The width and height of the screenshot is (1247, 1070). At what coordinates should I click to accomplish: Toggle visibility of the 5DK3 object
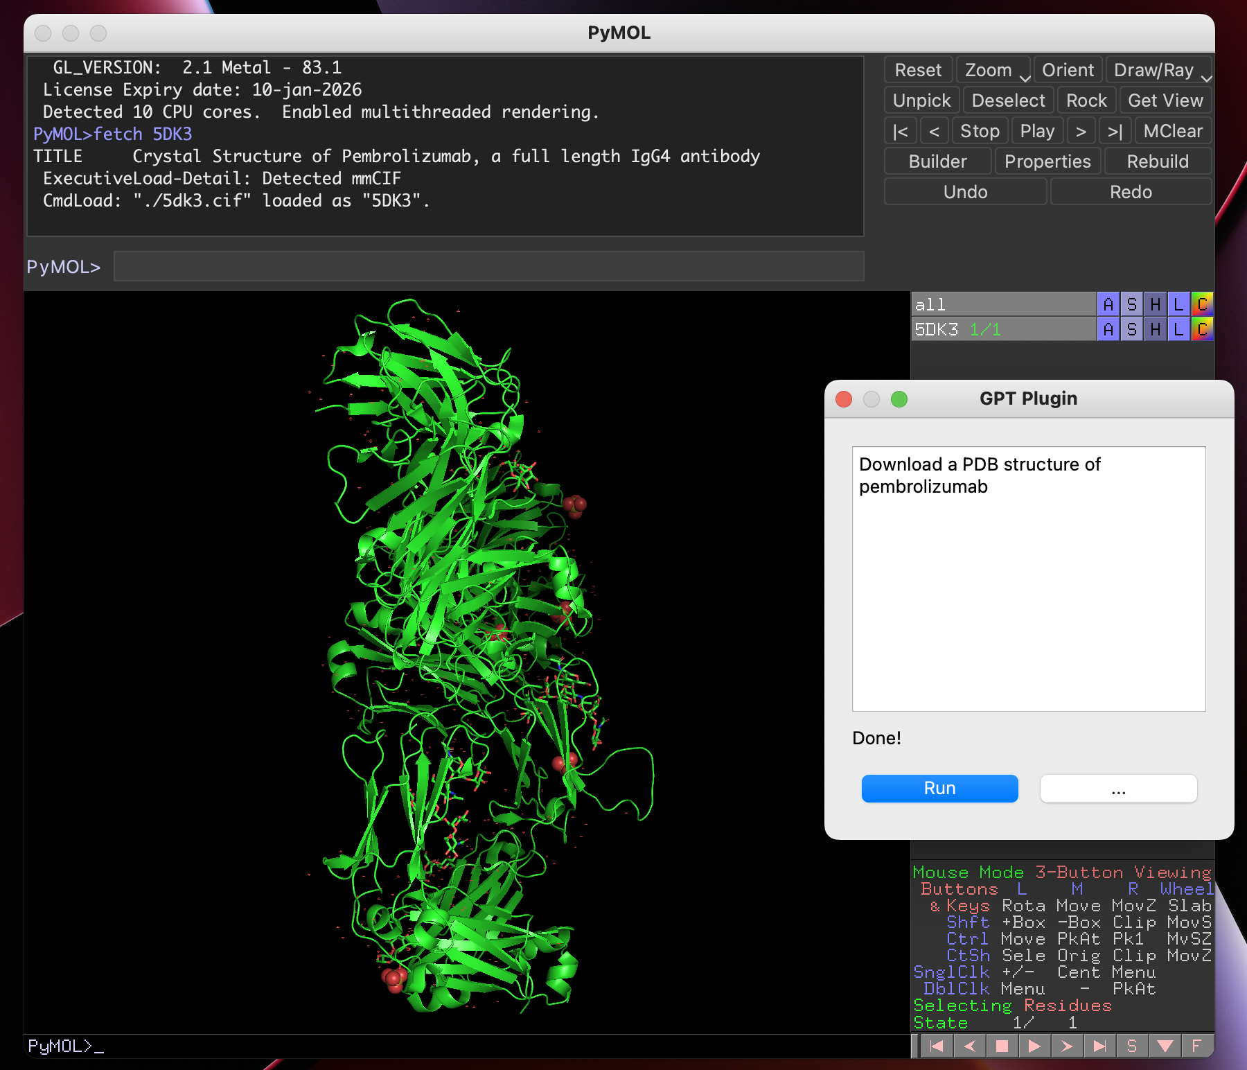pos(1003,329)
